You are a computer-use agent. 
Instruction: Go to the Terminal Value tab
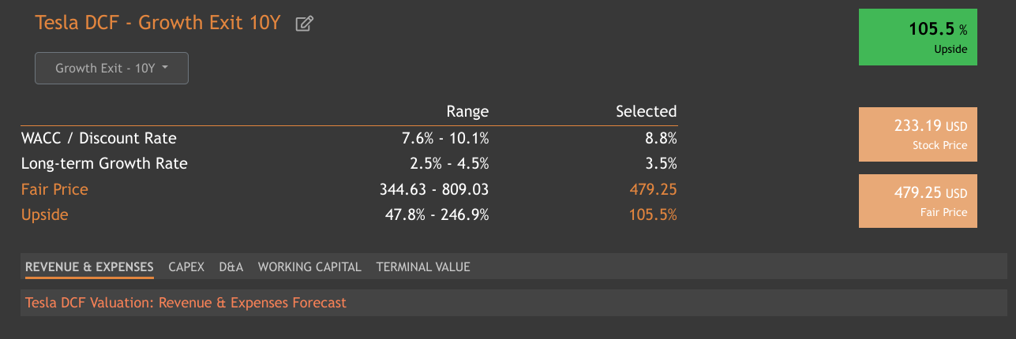(423, 266)
